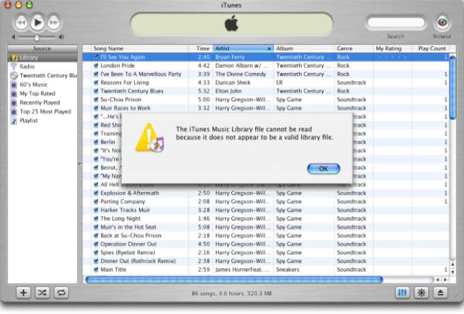Screen dimensions: 464x314
Task: Uncheck the Operation Dinner Out checkbox
Action: pos(96,244)
